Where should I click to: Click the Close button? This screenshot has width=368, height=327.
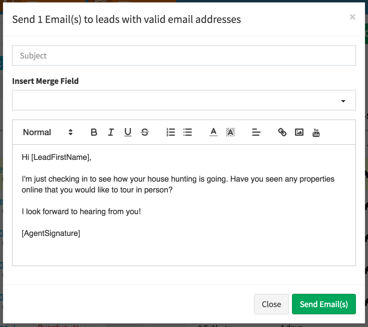click(x=271, y=304)
